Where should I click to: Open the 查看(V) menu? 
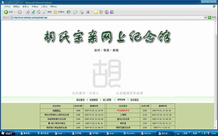(x=26, y=6)
